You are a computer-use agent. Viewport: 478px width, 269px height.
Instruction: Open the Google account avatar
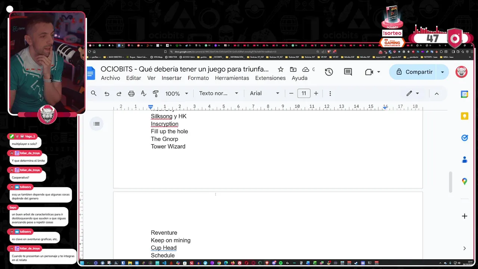(462, 72)
